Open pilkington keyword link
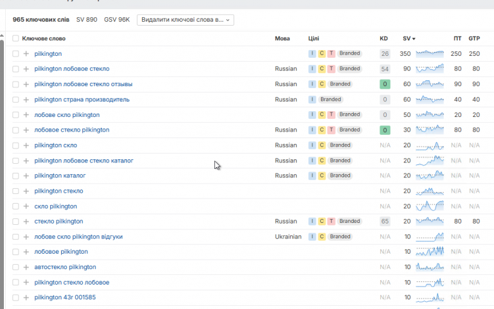Image resolution: width=494 pixels, height=309 pixels. point(48,54)
